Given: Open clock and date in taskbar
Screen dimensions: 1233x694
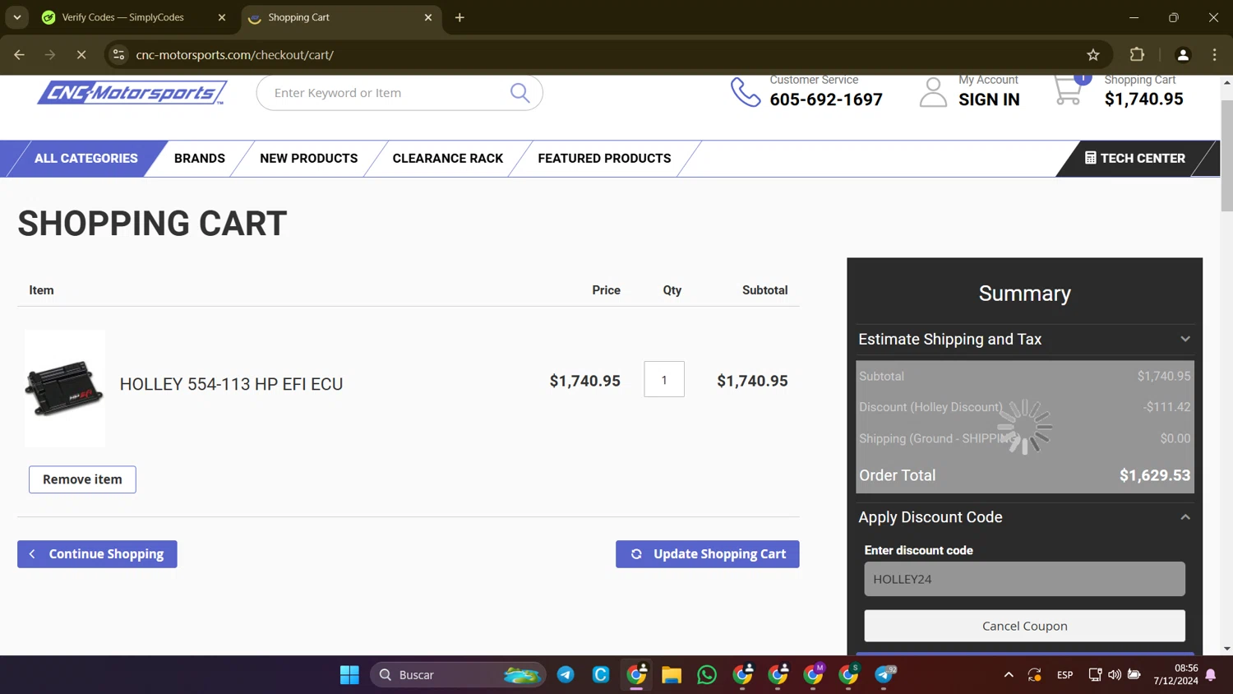Looking at the screenshot, I should click(1175, 675).
